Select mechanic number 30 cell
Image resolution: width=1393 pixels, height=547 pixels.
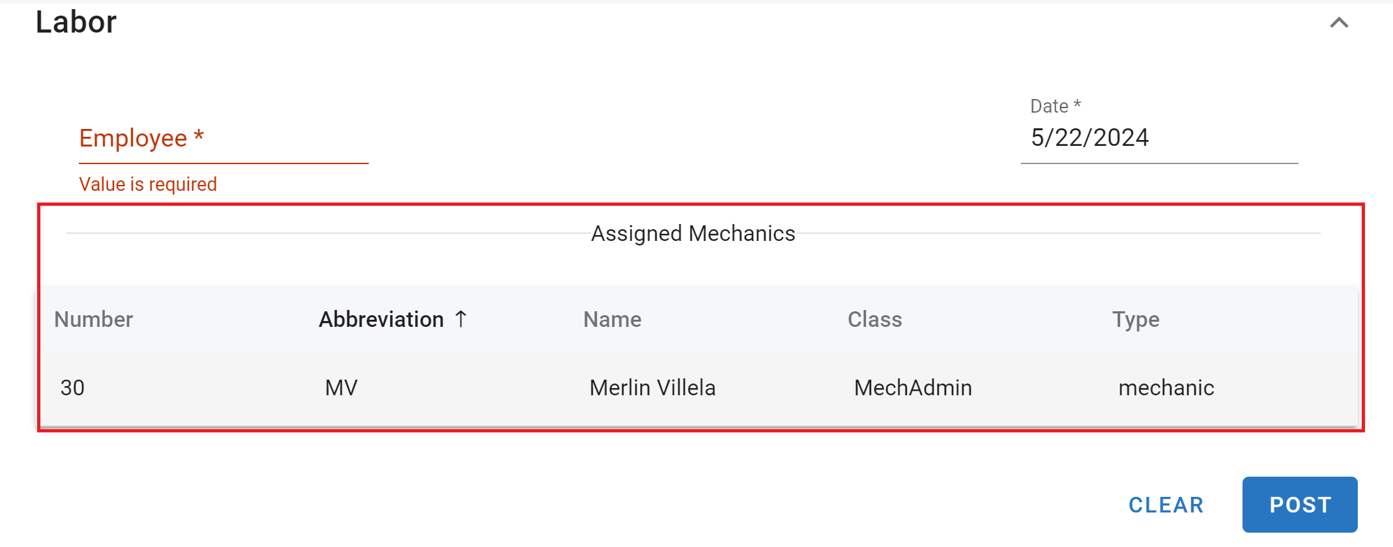tap(73, 388)
